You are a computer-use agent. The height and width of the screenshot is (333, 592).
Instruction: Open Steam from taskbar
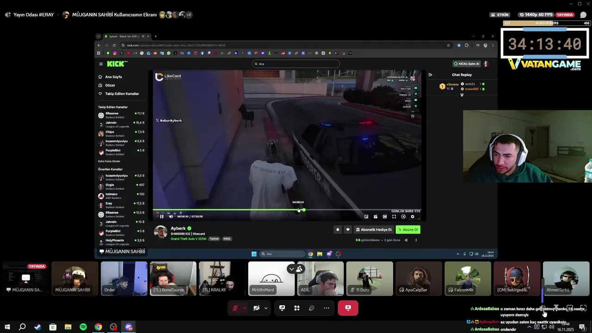(37, 327)
